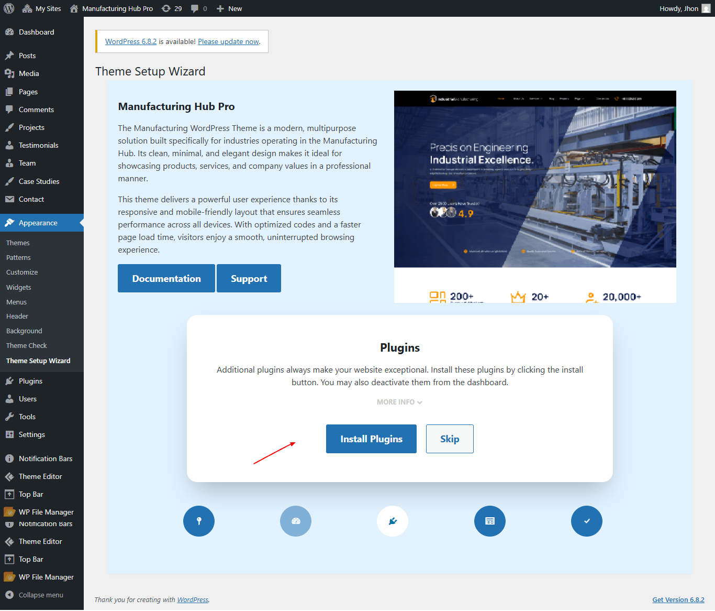Click the updates icon showing 29

(x=172, y=8)
